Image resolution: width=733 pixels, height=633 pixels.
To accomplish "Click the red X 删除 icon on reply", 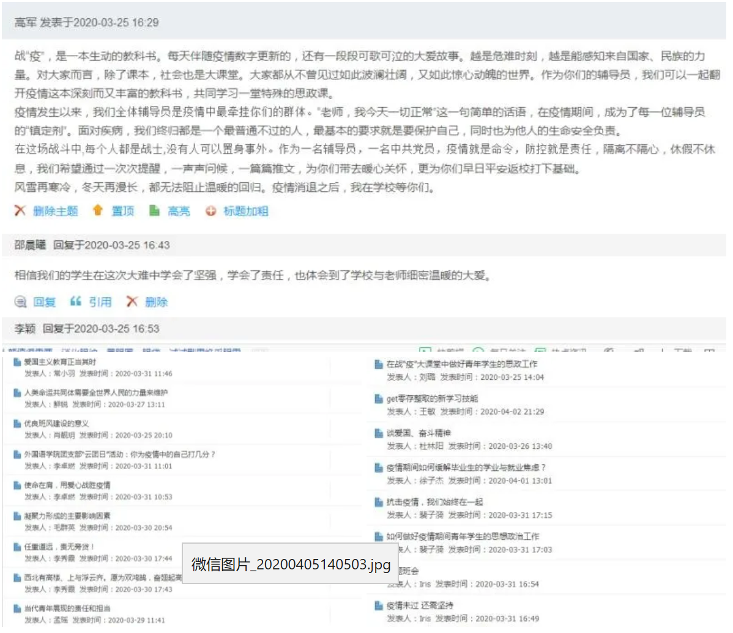I will pos(132,301).
